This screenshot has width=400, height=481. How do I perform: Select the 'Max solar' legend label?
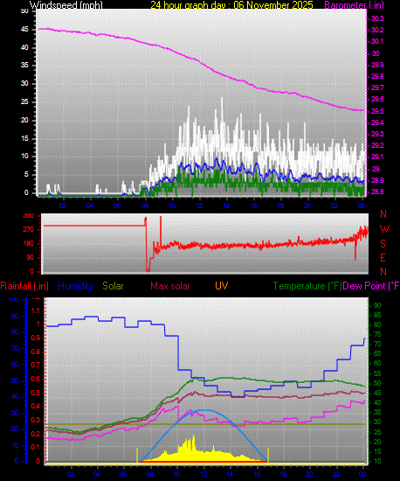[170, 286]
